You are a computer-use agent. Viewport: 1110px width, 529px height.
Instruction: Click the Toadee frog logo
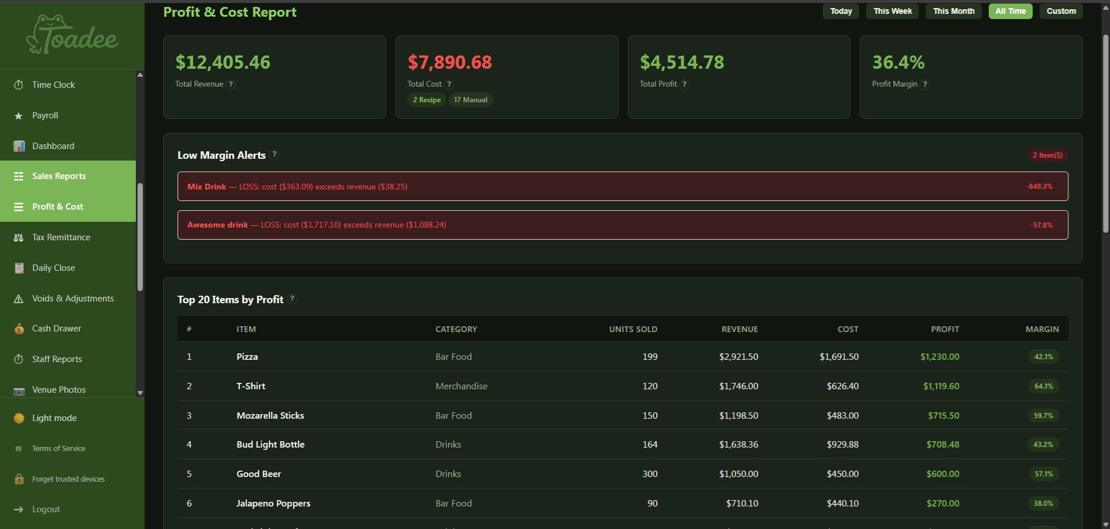[72, 35]
